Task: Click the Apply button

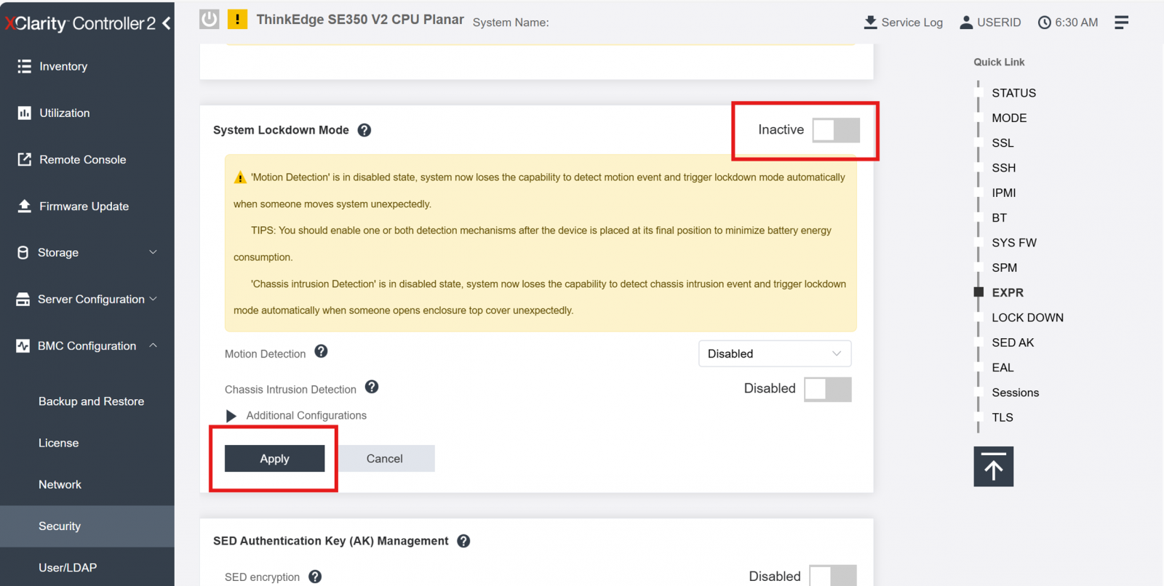Action: pyautogui.click(x=274, y=459)
